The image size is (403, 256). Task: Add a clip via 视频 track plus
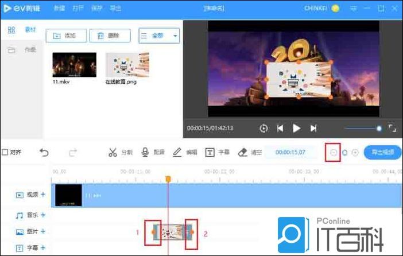click(42, 195)
